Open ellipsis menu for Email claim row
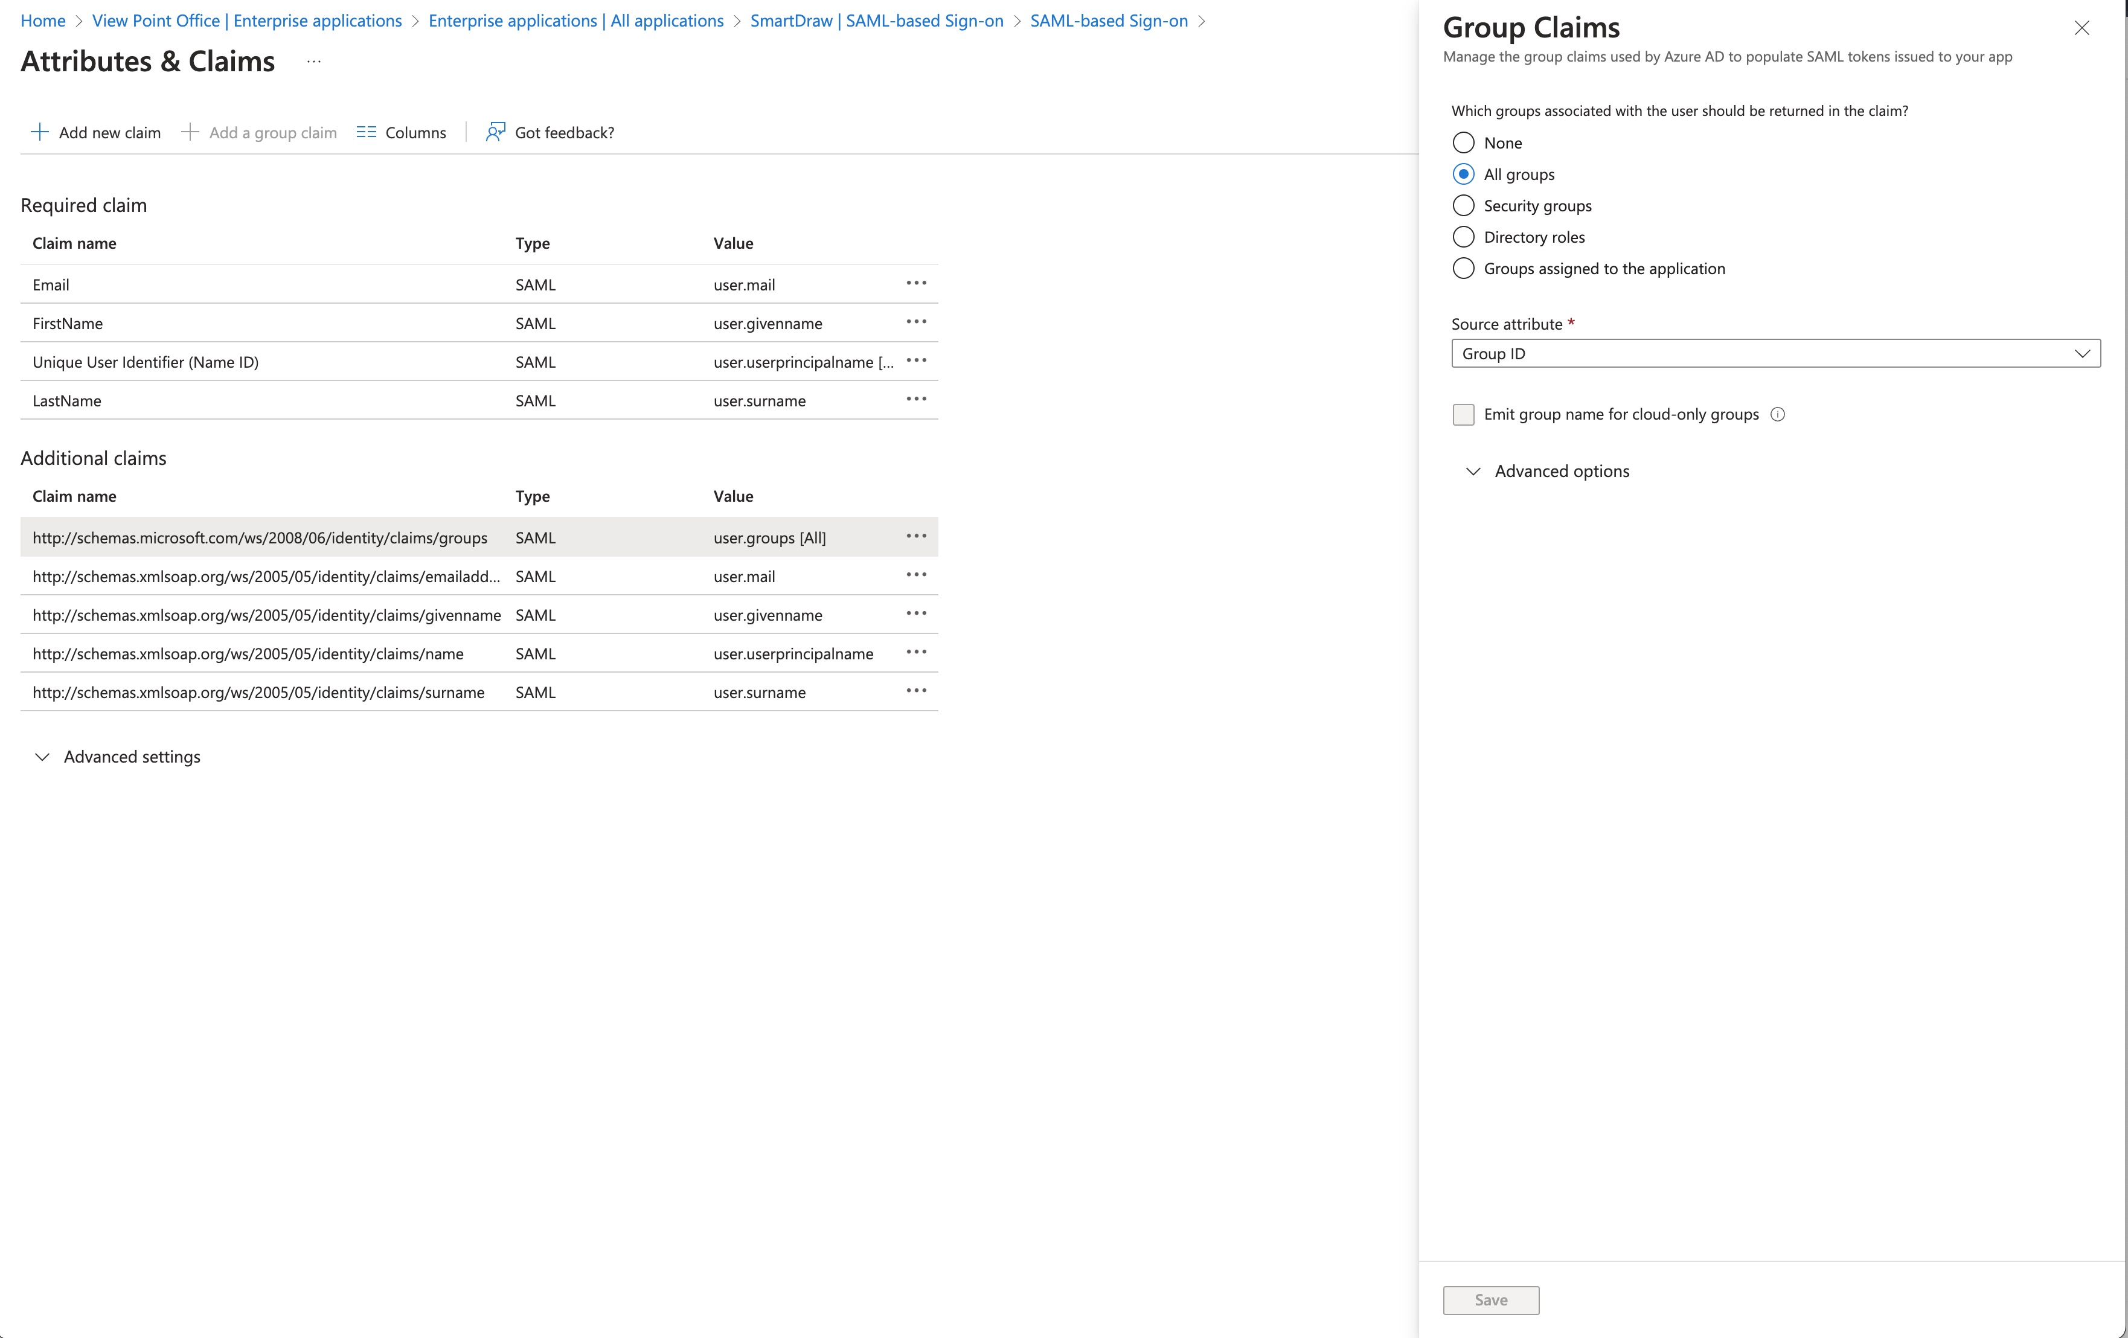 click(915, 284)
